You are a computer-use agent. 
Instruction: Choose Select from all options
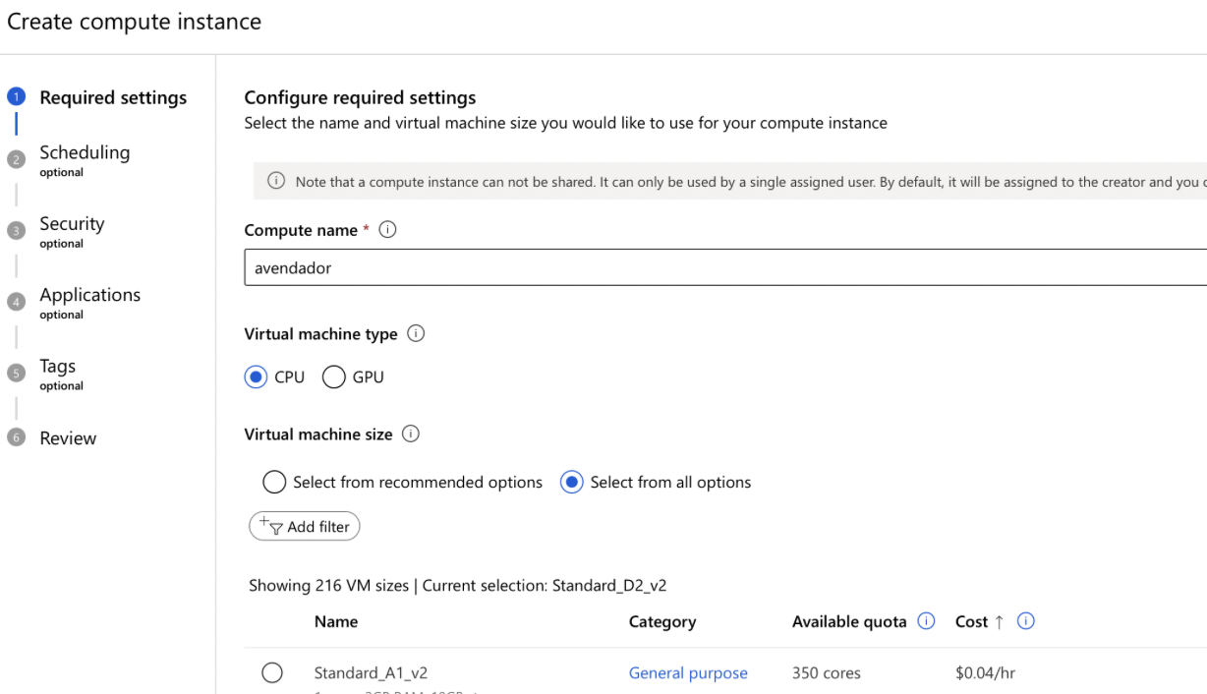572,483
